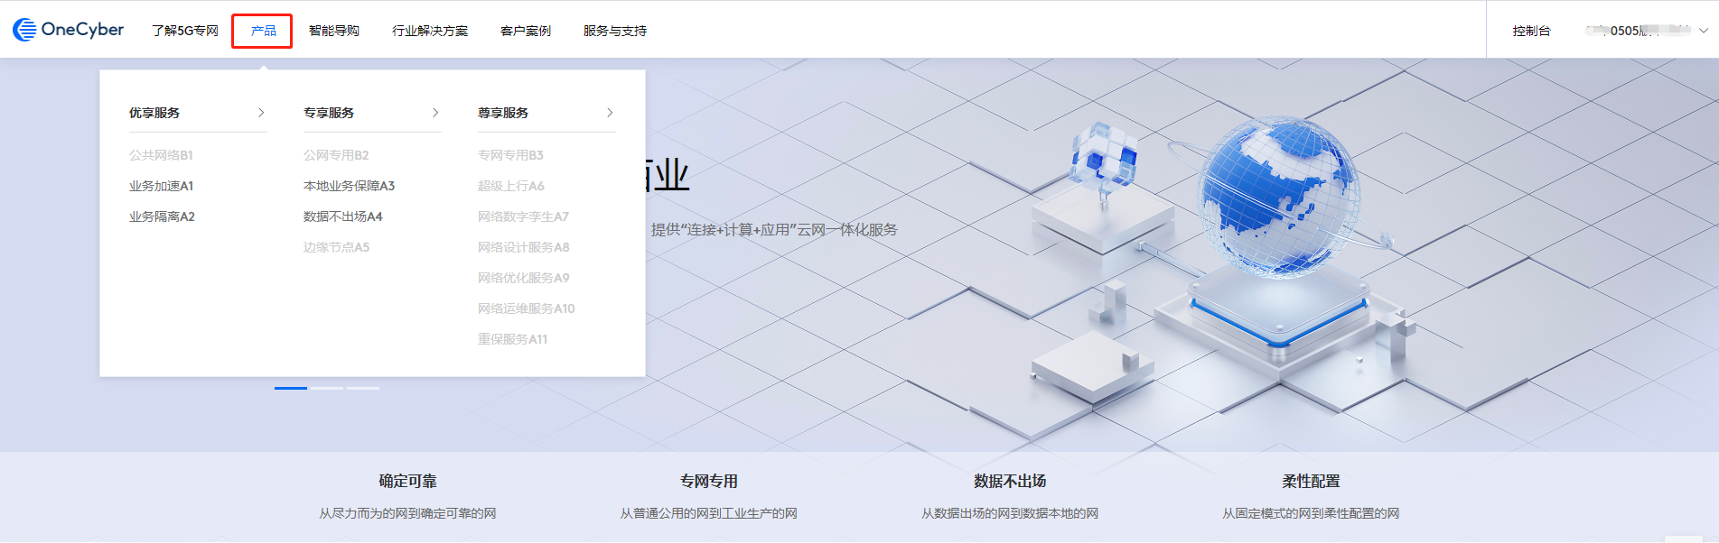Open the 产品 menu
This screenshot has height=543, width=1719.
[x=263, y=31]
